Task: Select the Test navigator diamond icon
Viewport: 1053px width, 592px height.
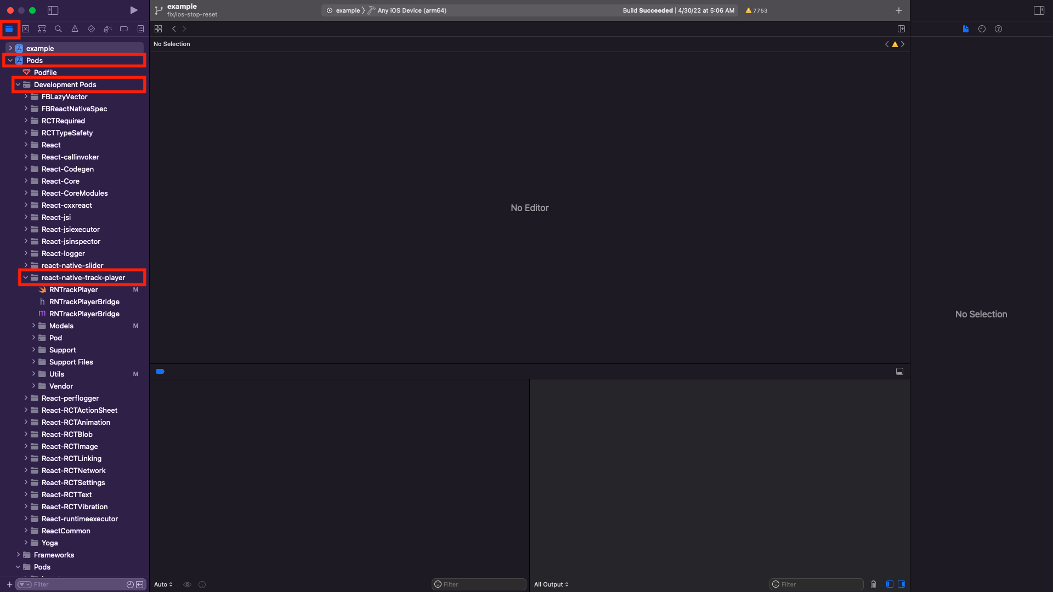Action: [x=91, y=29]
